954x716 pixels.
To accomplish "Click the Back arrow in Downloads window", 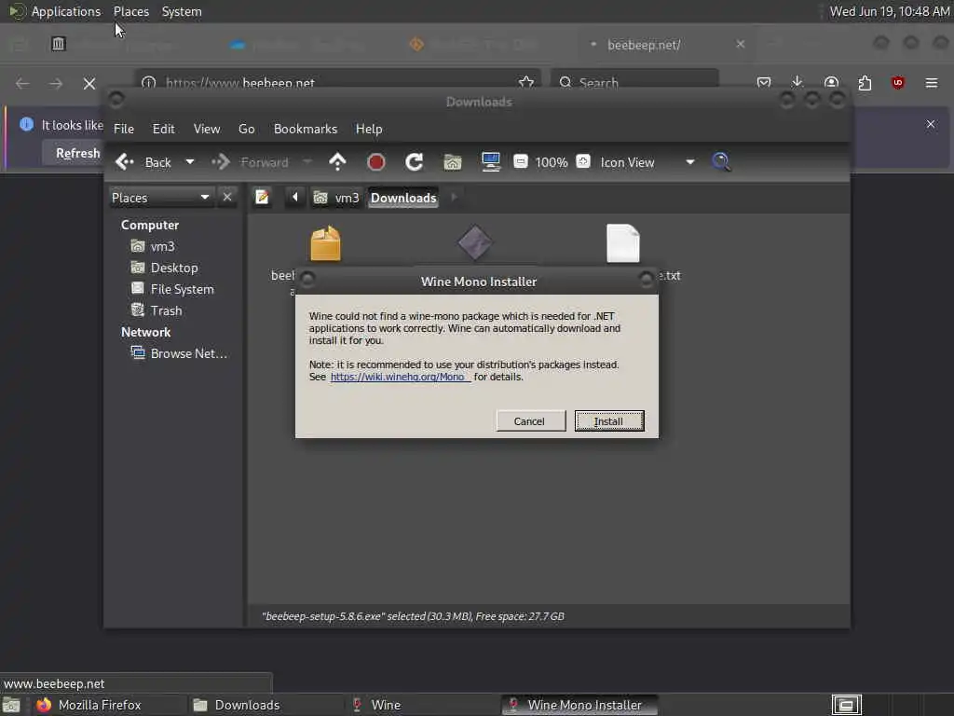I will (143, 162).
